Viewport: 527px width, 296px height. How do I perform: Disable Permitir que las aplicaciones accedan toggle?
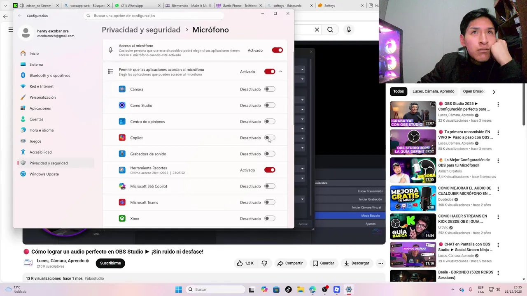270,72
